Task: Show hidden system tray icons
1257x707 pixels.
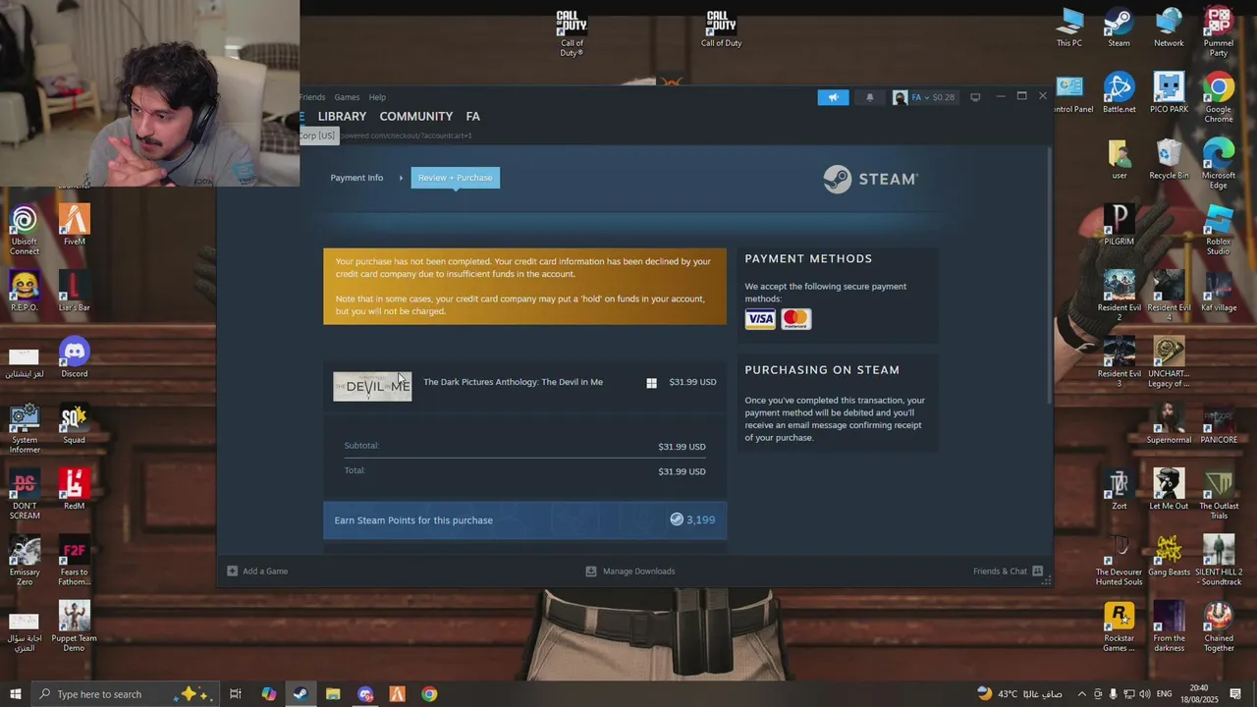Action: coord(1082,694)
